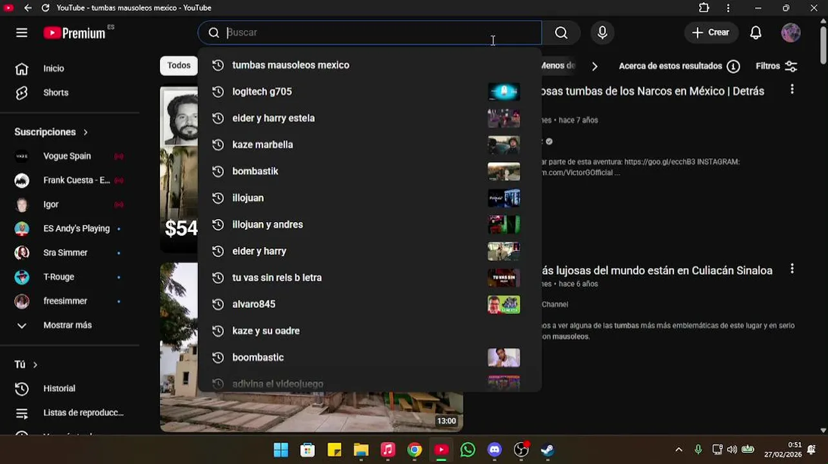The image size is (828, 464).
Task: Open options menu for Culiacán Sinaloa video
Action: click(792, 269)
